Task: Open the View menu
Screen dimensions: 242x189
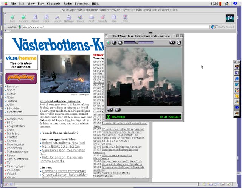Action: tap(31, 3)
